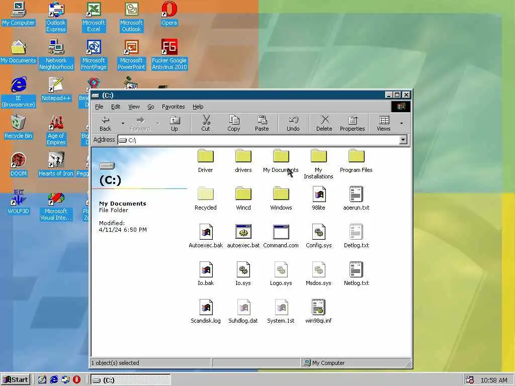Select the Io.sys file
The width and height of the screenshot is (515, 386).
coord(243,274)
